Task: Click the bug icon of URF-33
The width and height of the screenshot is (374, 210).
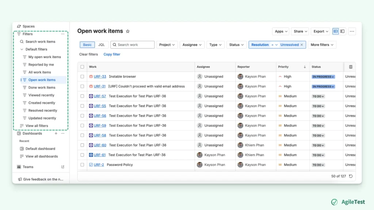Action: pyautogui.click(x=91, y=77)
